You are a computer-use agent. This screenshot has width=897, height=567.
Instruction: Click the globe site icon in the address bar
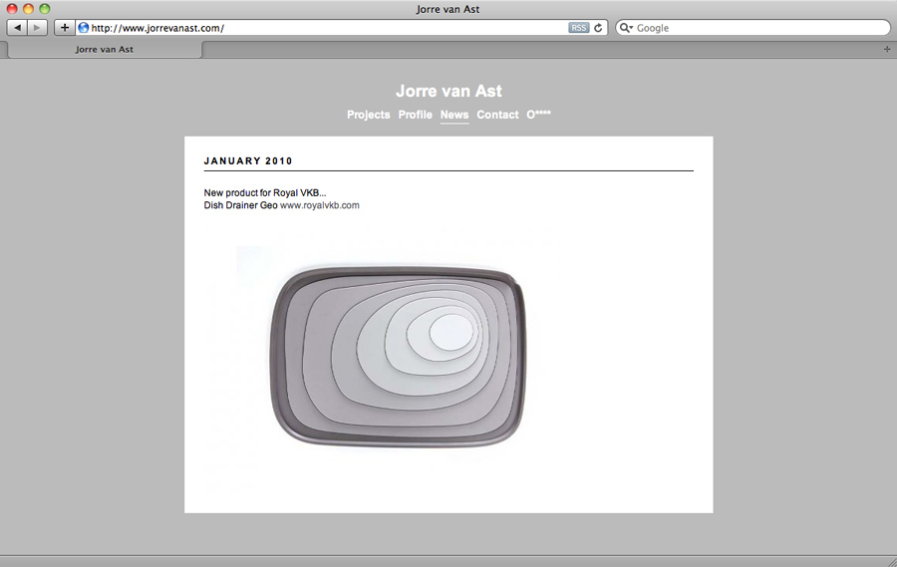pos(84,28)
